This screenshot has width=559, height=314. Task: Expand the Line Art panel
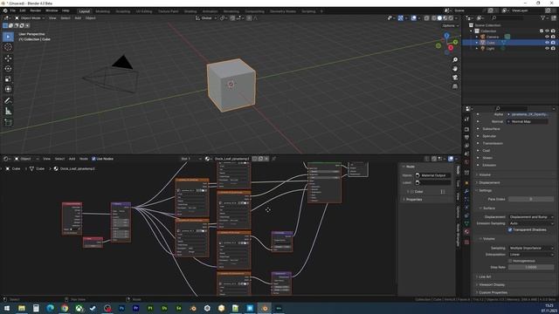click(485, 276)
